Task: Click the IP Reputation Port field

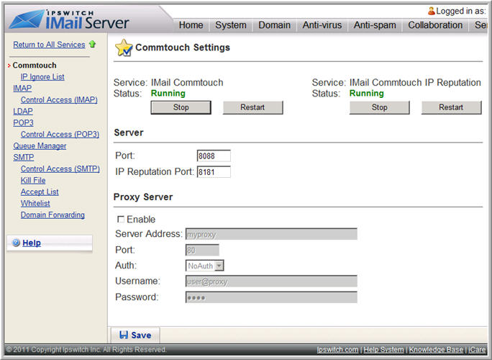Action: [214, 172]
